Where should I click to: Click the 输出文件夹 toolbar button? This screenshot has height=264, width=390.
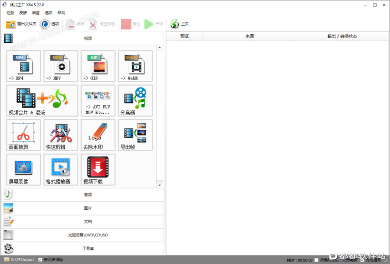click(x=21, y=24)
